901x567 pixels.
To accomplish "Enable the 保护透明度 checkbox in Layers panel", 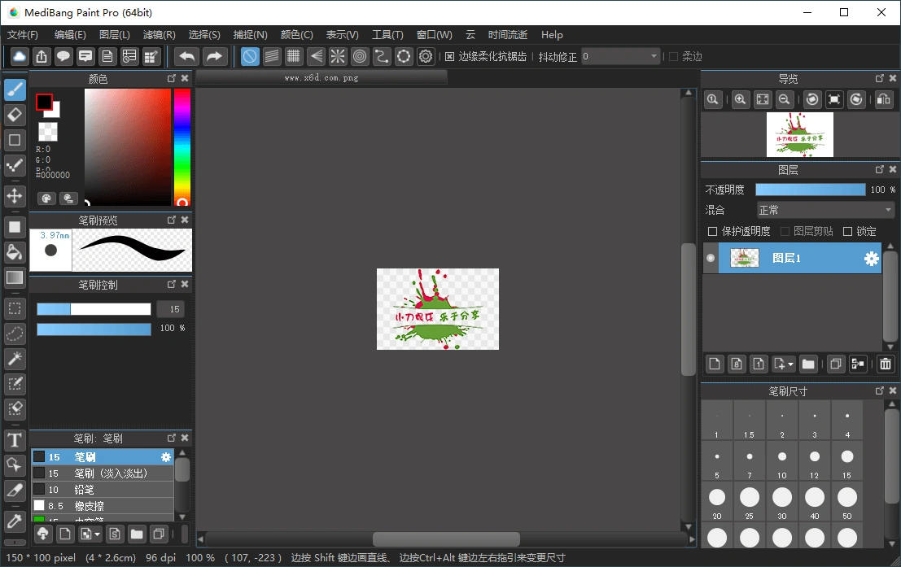I will point(712,231).
